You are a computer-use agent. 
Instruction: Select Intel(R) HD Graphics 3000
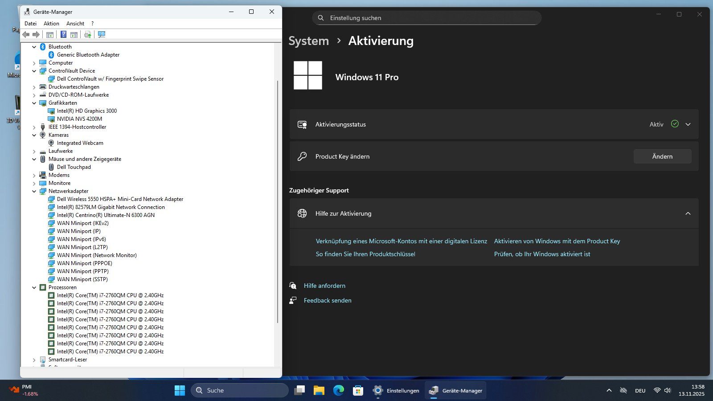87,111
